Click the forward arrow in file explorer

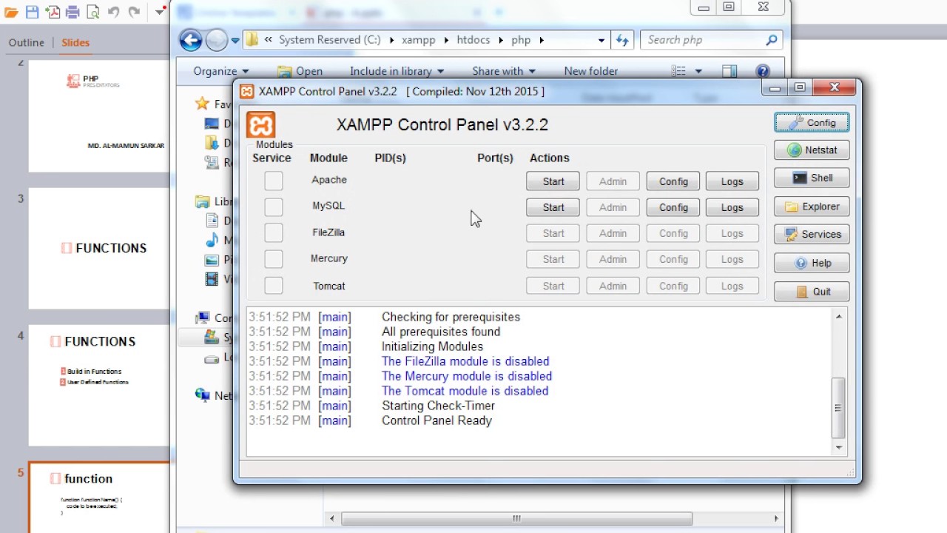(217, 40)
